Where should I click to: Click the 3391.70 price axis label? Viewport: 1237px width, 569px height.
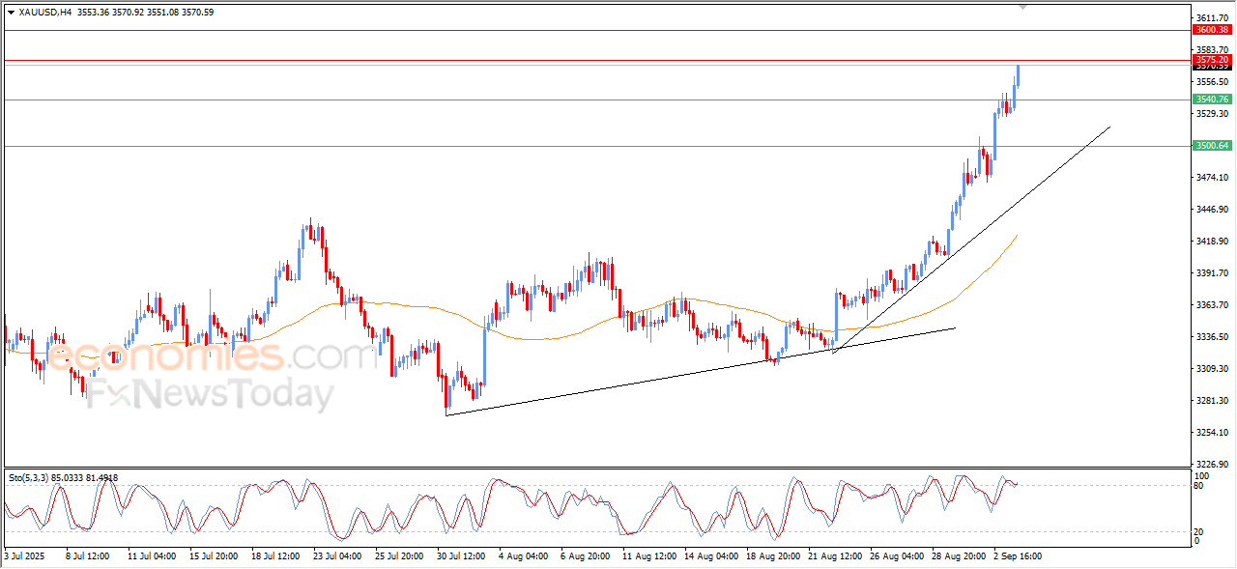[1211, 273]
